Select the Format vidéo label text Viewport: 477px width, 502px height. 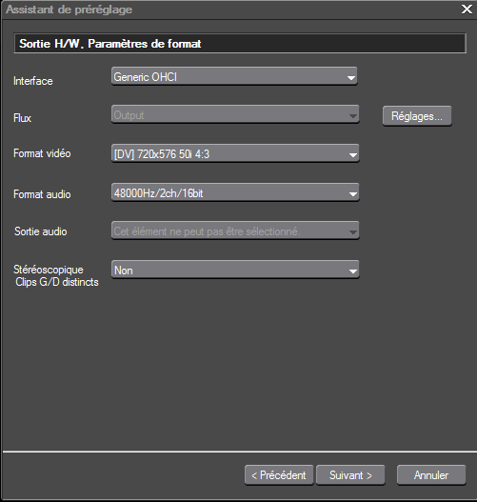point(42,153)
